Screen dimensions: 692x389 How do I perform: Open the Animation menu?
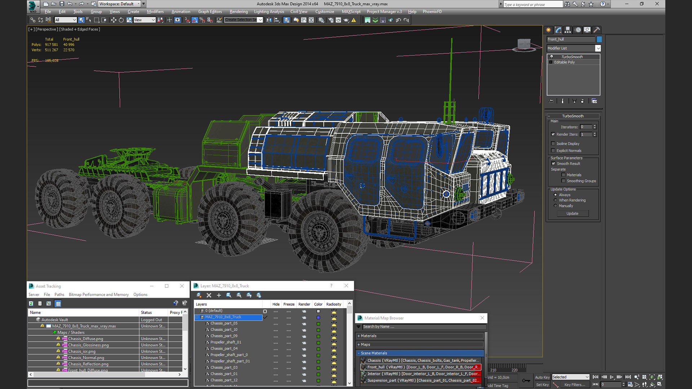pos(181,12)
